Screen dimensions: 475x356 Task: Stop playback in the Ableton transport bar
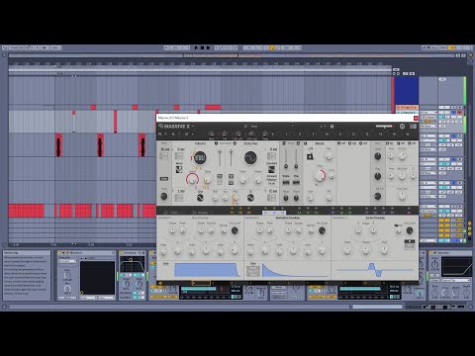coord(202,47)
